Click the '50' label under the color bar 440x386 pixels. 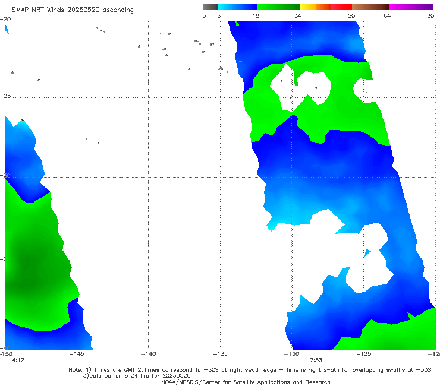pos(351,15)
